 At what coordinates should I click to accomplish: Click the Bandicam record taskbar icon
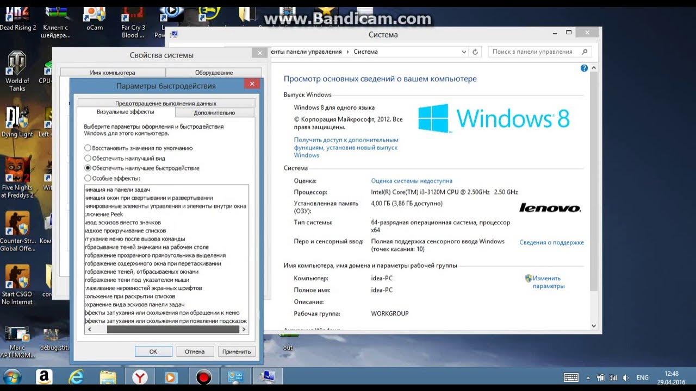coord(204,377)
